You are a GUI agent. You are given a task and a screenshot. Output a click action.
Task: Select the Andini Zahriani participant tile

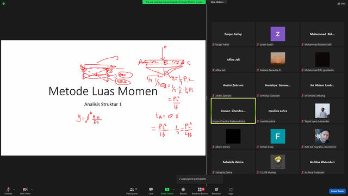pyautogui.click(x=233, y=85)
